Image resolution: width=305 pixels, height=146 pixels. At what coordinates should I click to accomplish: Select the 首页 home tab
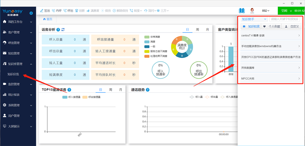pos(48,19)
